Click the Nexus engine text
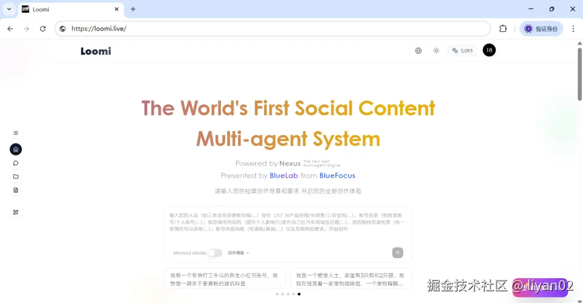The image size is (583, 303). 290,164
